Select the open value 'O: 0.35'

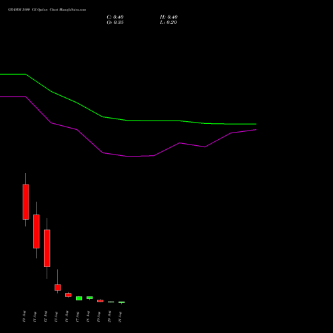115,23
